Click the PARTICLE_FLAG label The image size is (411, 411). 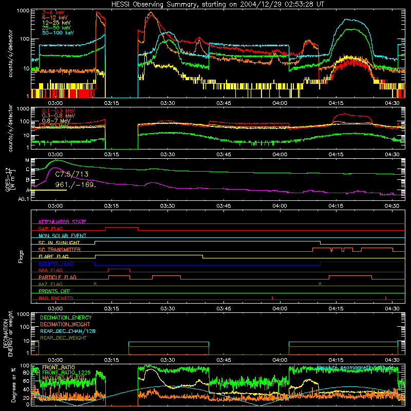[x=58, y=277]
